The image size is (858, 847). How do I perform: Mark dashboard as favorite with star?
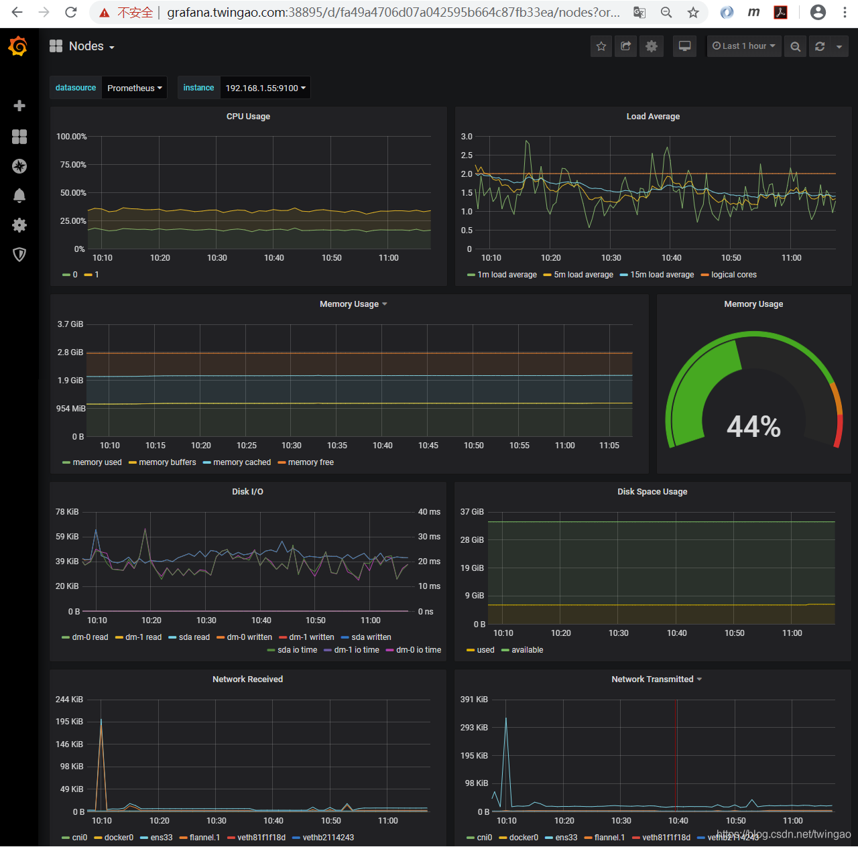tap(601, 46)
